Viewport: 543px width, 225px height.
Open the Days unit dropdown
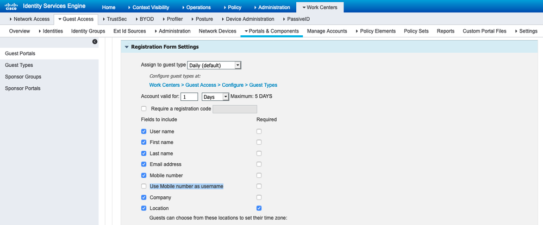pos(215,97)
